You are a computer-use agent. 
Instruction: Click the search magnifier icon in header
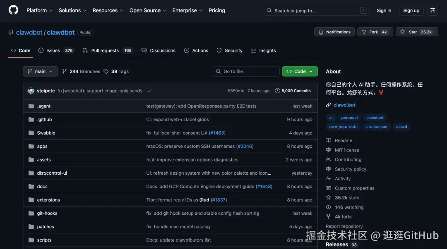[x=269, y=10]
